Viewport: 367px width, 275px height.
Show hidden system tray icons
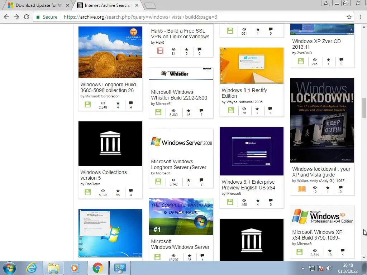pos(303,268)
